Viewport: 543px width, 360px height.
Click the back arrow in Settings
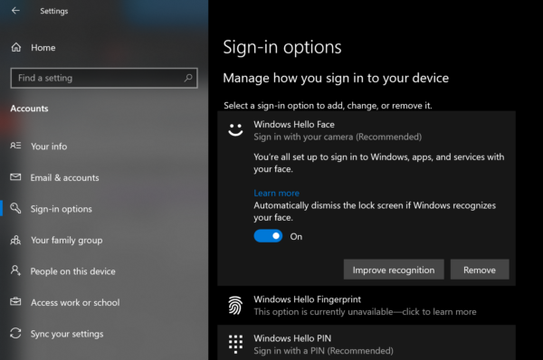[x=15, y=11]
